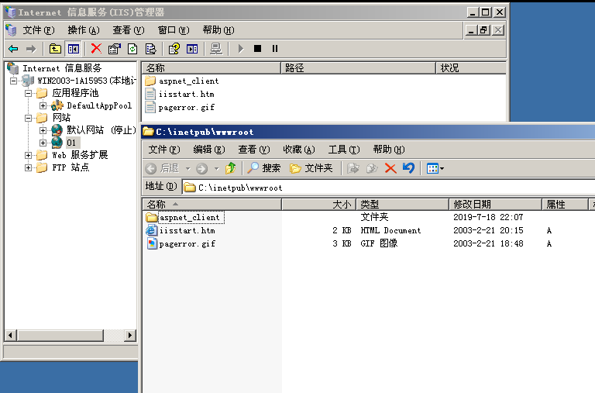Image resolution: width=595 pixels, height=393 pixels.
Task: Click the 搜索 search button
Action: point(264,168)
